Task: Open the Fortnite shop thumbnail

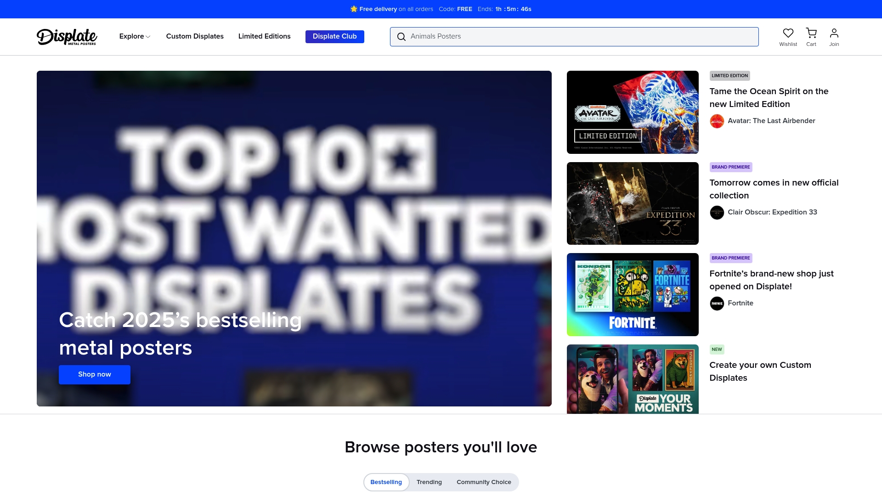Action: 633,294
